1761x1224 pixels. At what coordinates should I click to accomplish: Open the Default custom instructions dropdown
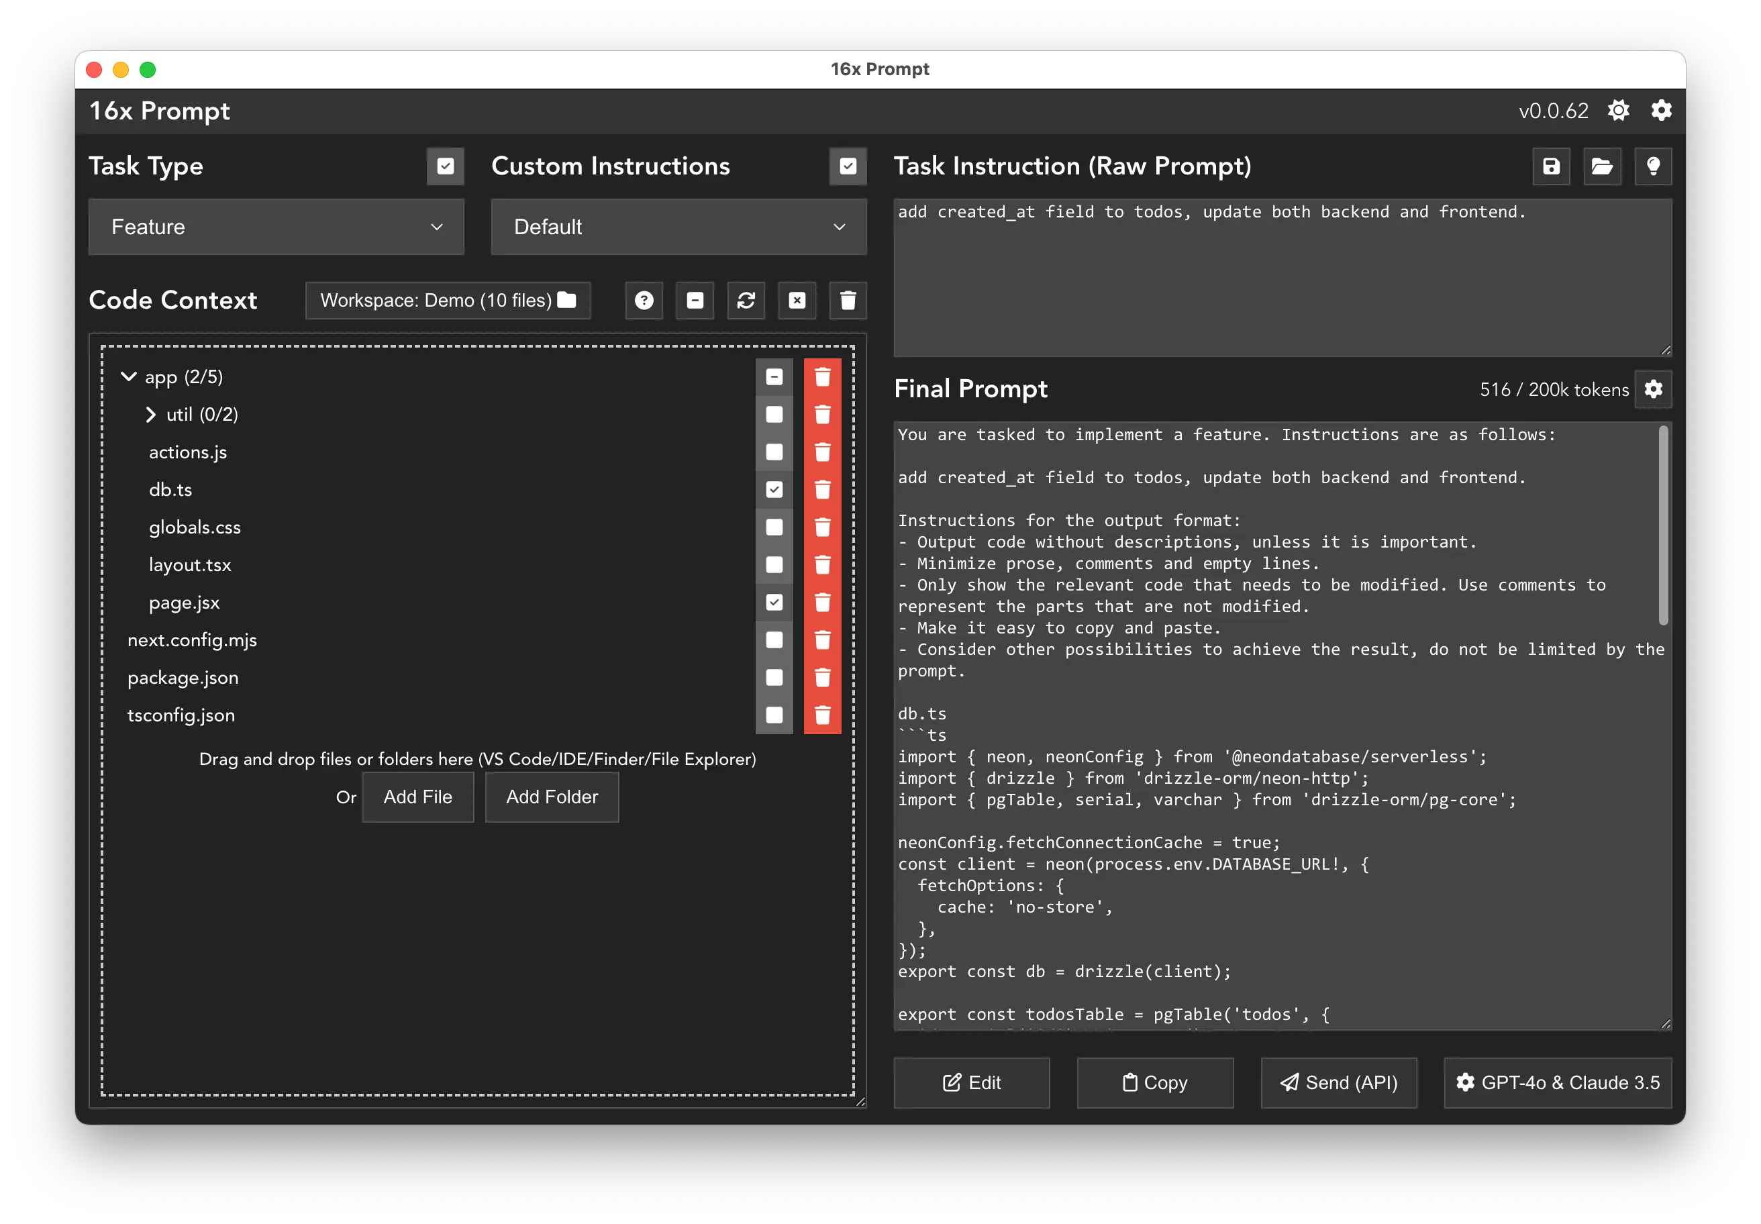pyautogui.click(x=678, y=227)
